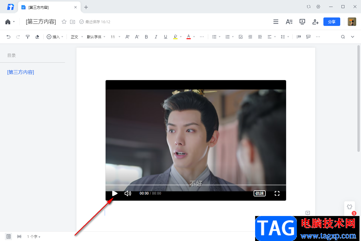The image size is (361, 241).
Task: Open more toolbar tools at right
Action: tap(318, 37)
